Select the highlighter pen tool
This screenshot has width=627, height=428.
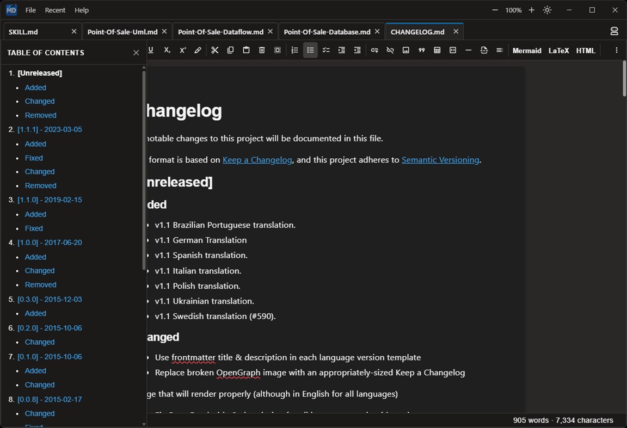pos(198,51)
